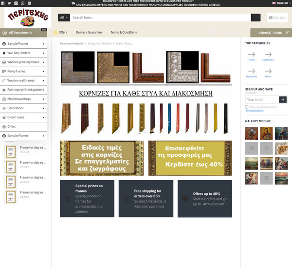Open the Frame for degree 29.64€ thumbnail
Screen dimensions: 292x268
click(x=11, y=182)
